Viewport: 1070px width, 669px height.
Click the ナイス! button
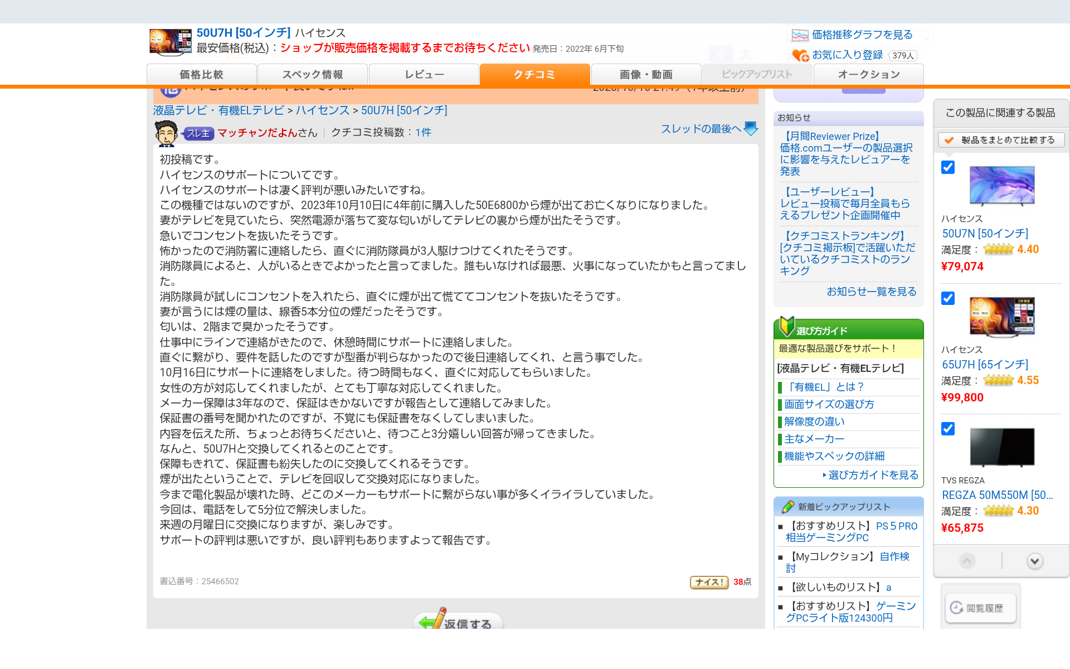click(x=709, y=582)
